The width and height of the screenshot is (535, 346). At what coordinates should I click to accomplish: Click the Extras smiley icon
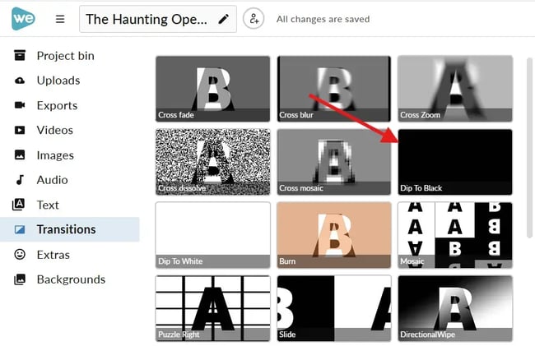(x=20, y=255)
